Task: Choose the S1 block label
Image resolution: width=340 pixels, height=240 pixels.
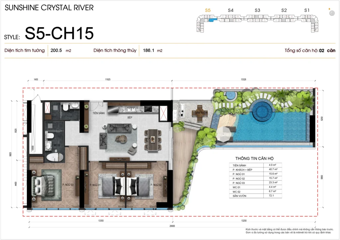Action: point(307,11)
